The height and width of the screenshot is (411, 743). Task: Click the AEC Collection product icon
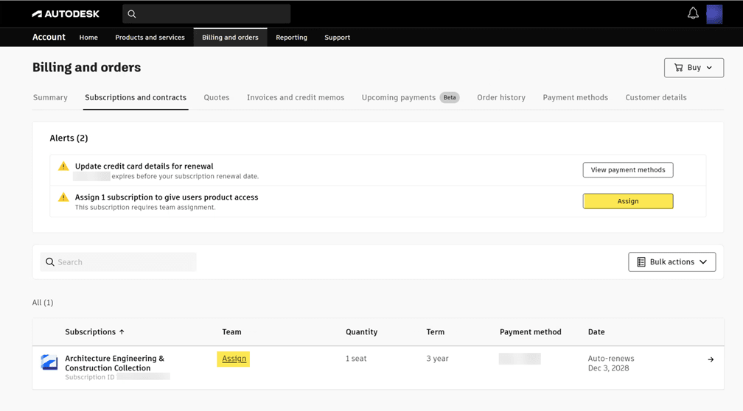pyautogui.click(x=49, y=362)
